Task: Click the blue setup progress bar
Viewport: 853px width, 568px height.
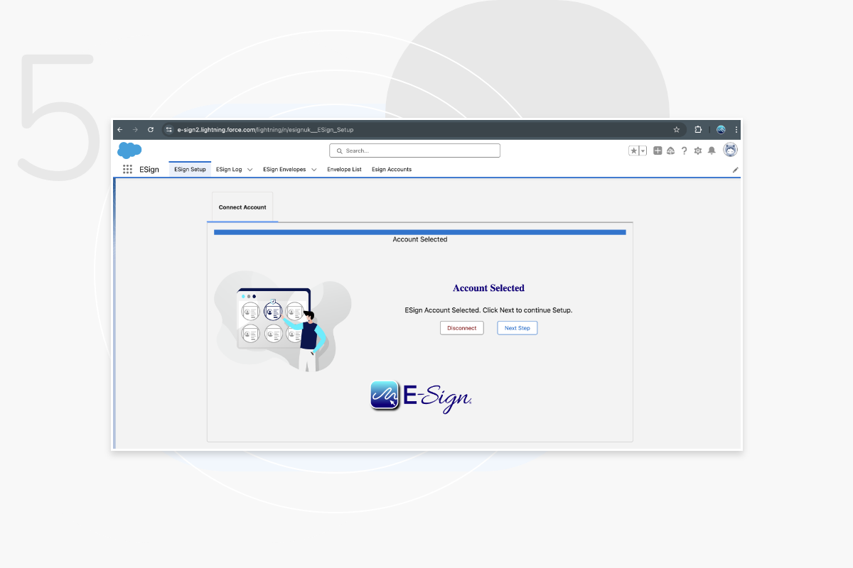Action: pyautogui.click(x=420, y=232)
